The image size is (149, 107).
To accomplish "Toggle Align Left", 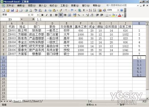I will click(56, 15).
